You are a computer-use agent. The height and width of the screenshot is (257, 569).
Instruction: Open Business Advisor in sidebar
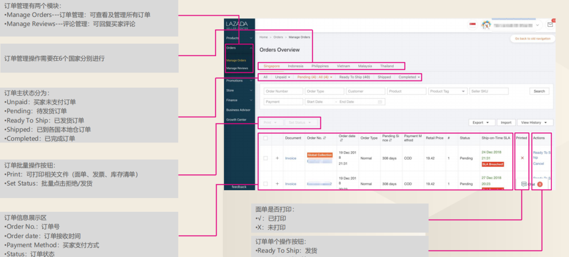tap(238, 110)
